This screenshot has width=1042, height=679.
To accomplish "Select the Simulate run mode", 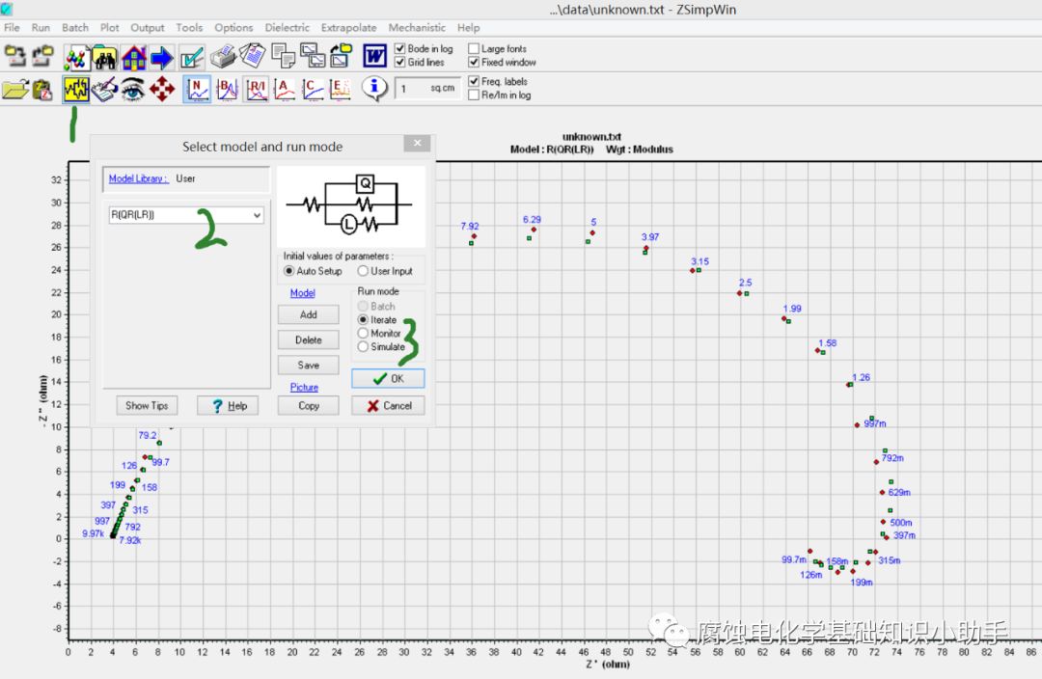I will tap(363, 347).
